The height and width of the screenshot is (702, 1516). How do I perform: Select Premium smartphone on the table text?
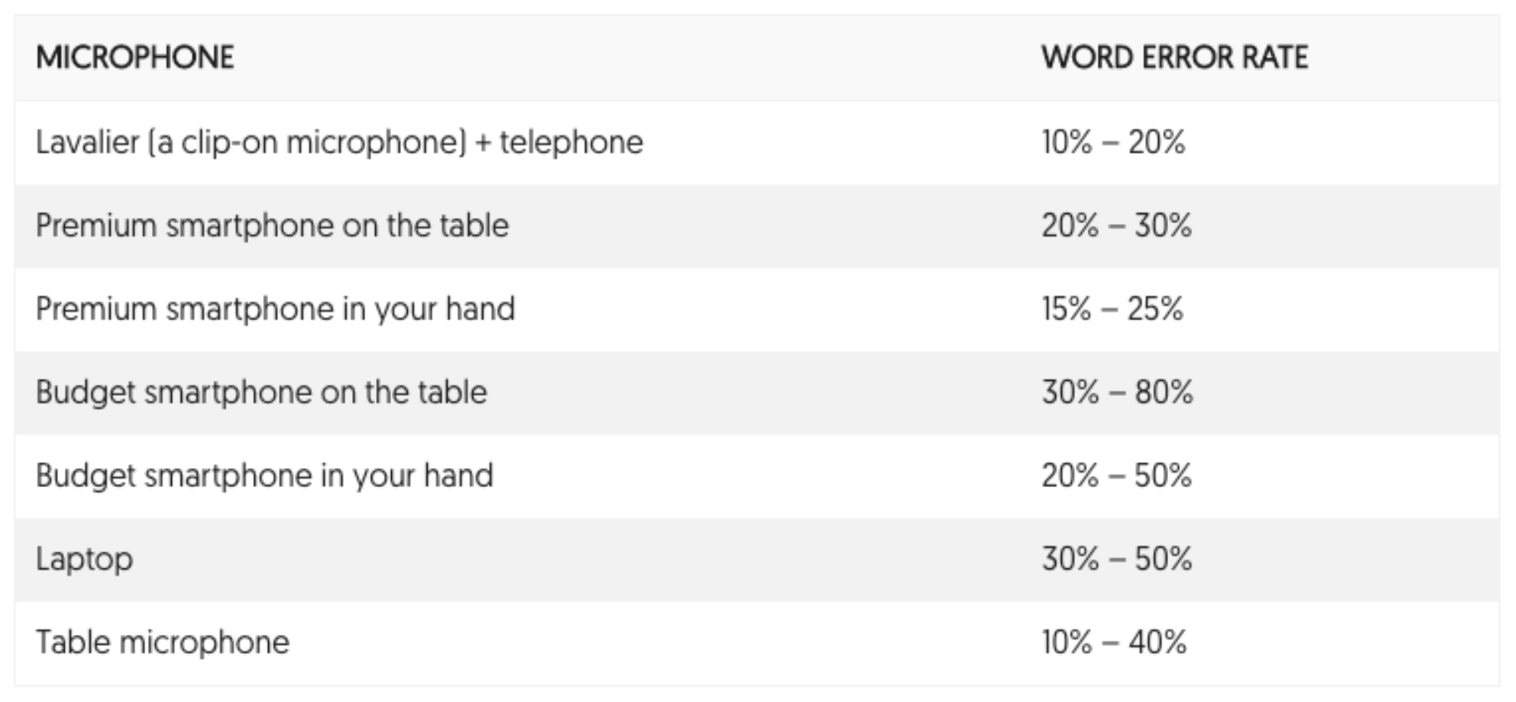271,226
